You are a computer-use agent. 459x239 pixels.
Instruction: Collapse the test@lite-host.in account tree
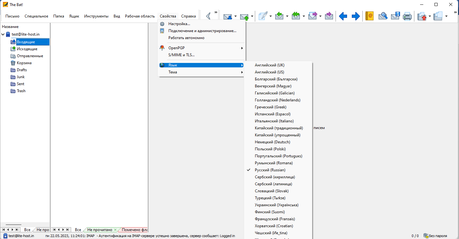[x=3, y=34]
